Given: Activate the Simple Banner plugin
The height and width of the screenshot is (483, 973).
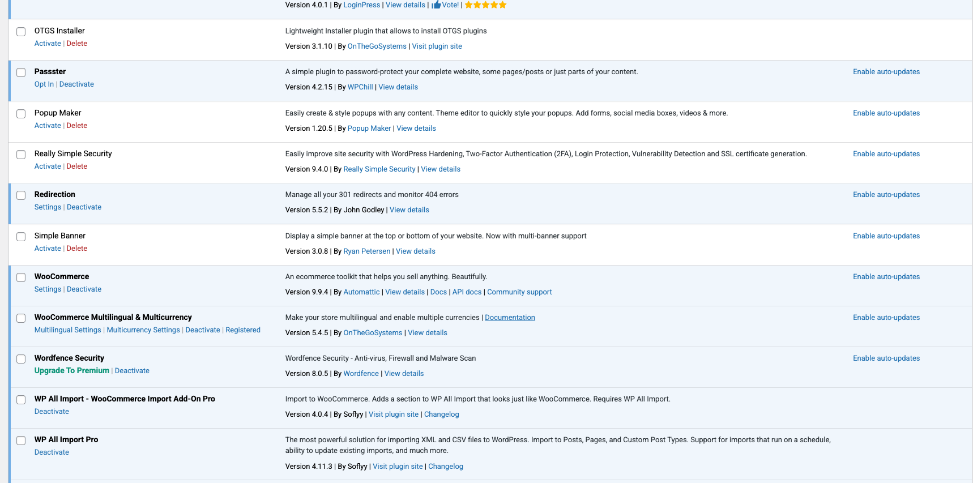Looking at the screenshot, I should pyautogui.click(x=48, y=249).
